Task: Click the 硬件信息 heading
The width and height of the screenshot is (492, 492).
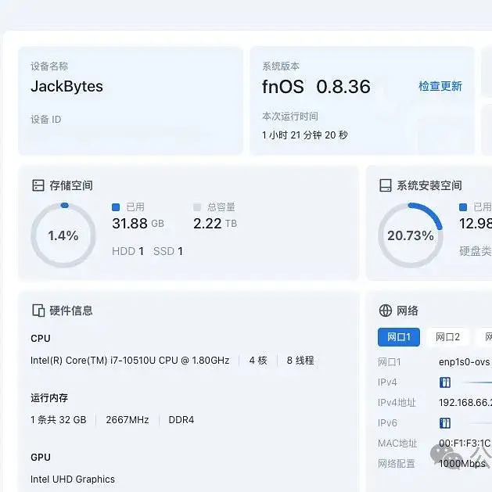Action: coord(71,311)
